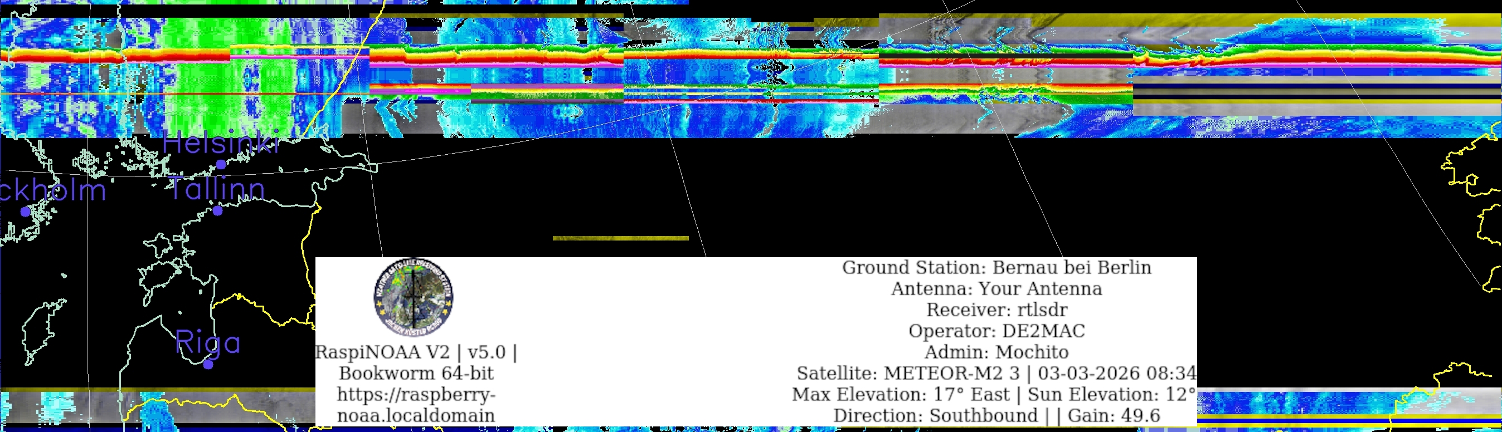Viewport: 1502px width, 432px height.
Task: Click the Operator: DE2MAC line
Action: coord(996,331)
